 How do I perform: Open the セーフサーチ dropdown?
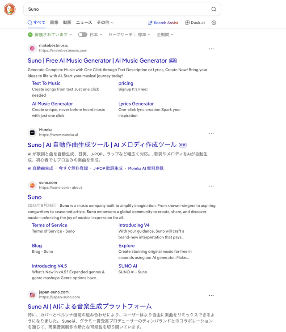pyautogui.click(x=130, y=34)
